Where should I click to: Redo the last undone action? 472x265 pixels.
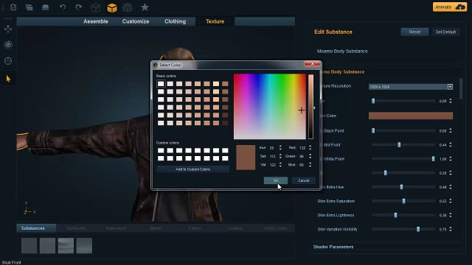point(79,7)
